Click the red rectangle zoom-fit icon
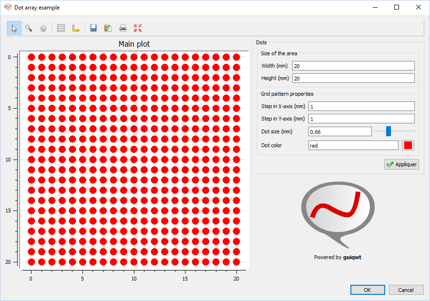Viewport: 430px width, 301px height. pos(138,28)
